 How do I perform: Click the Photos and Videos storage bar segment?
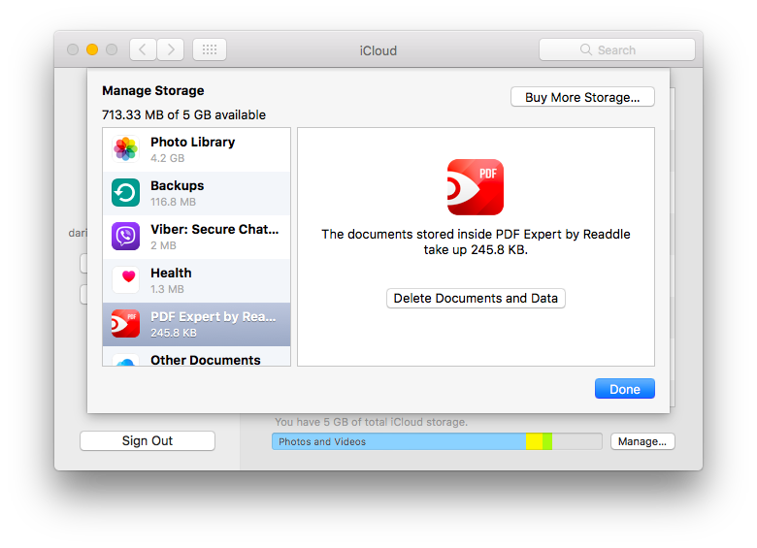(x=399, y=441)
